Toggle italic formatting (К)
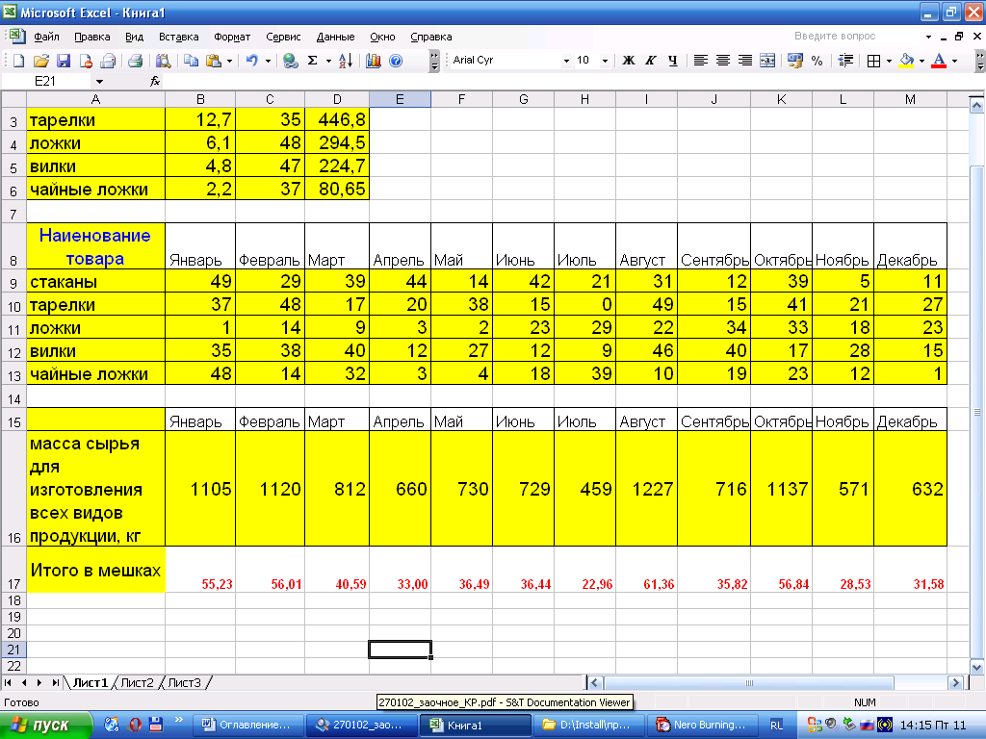 pos(651,61)
